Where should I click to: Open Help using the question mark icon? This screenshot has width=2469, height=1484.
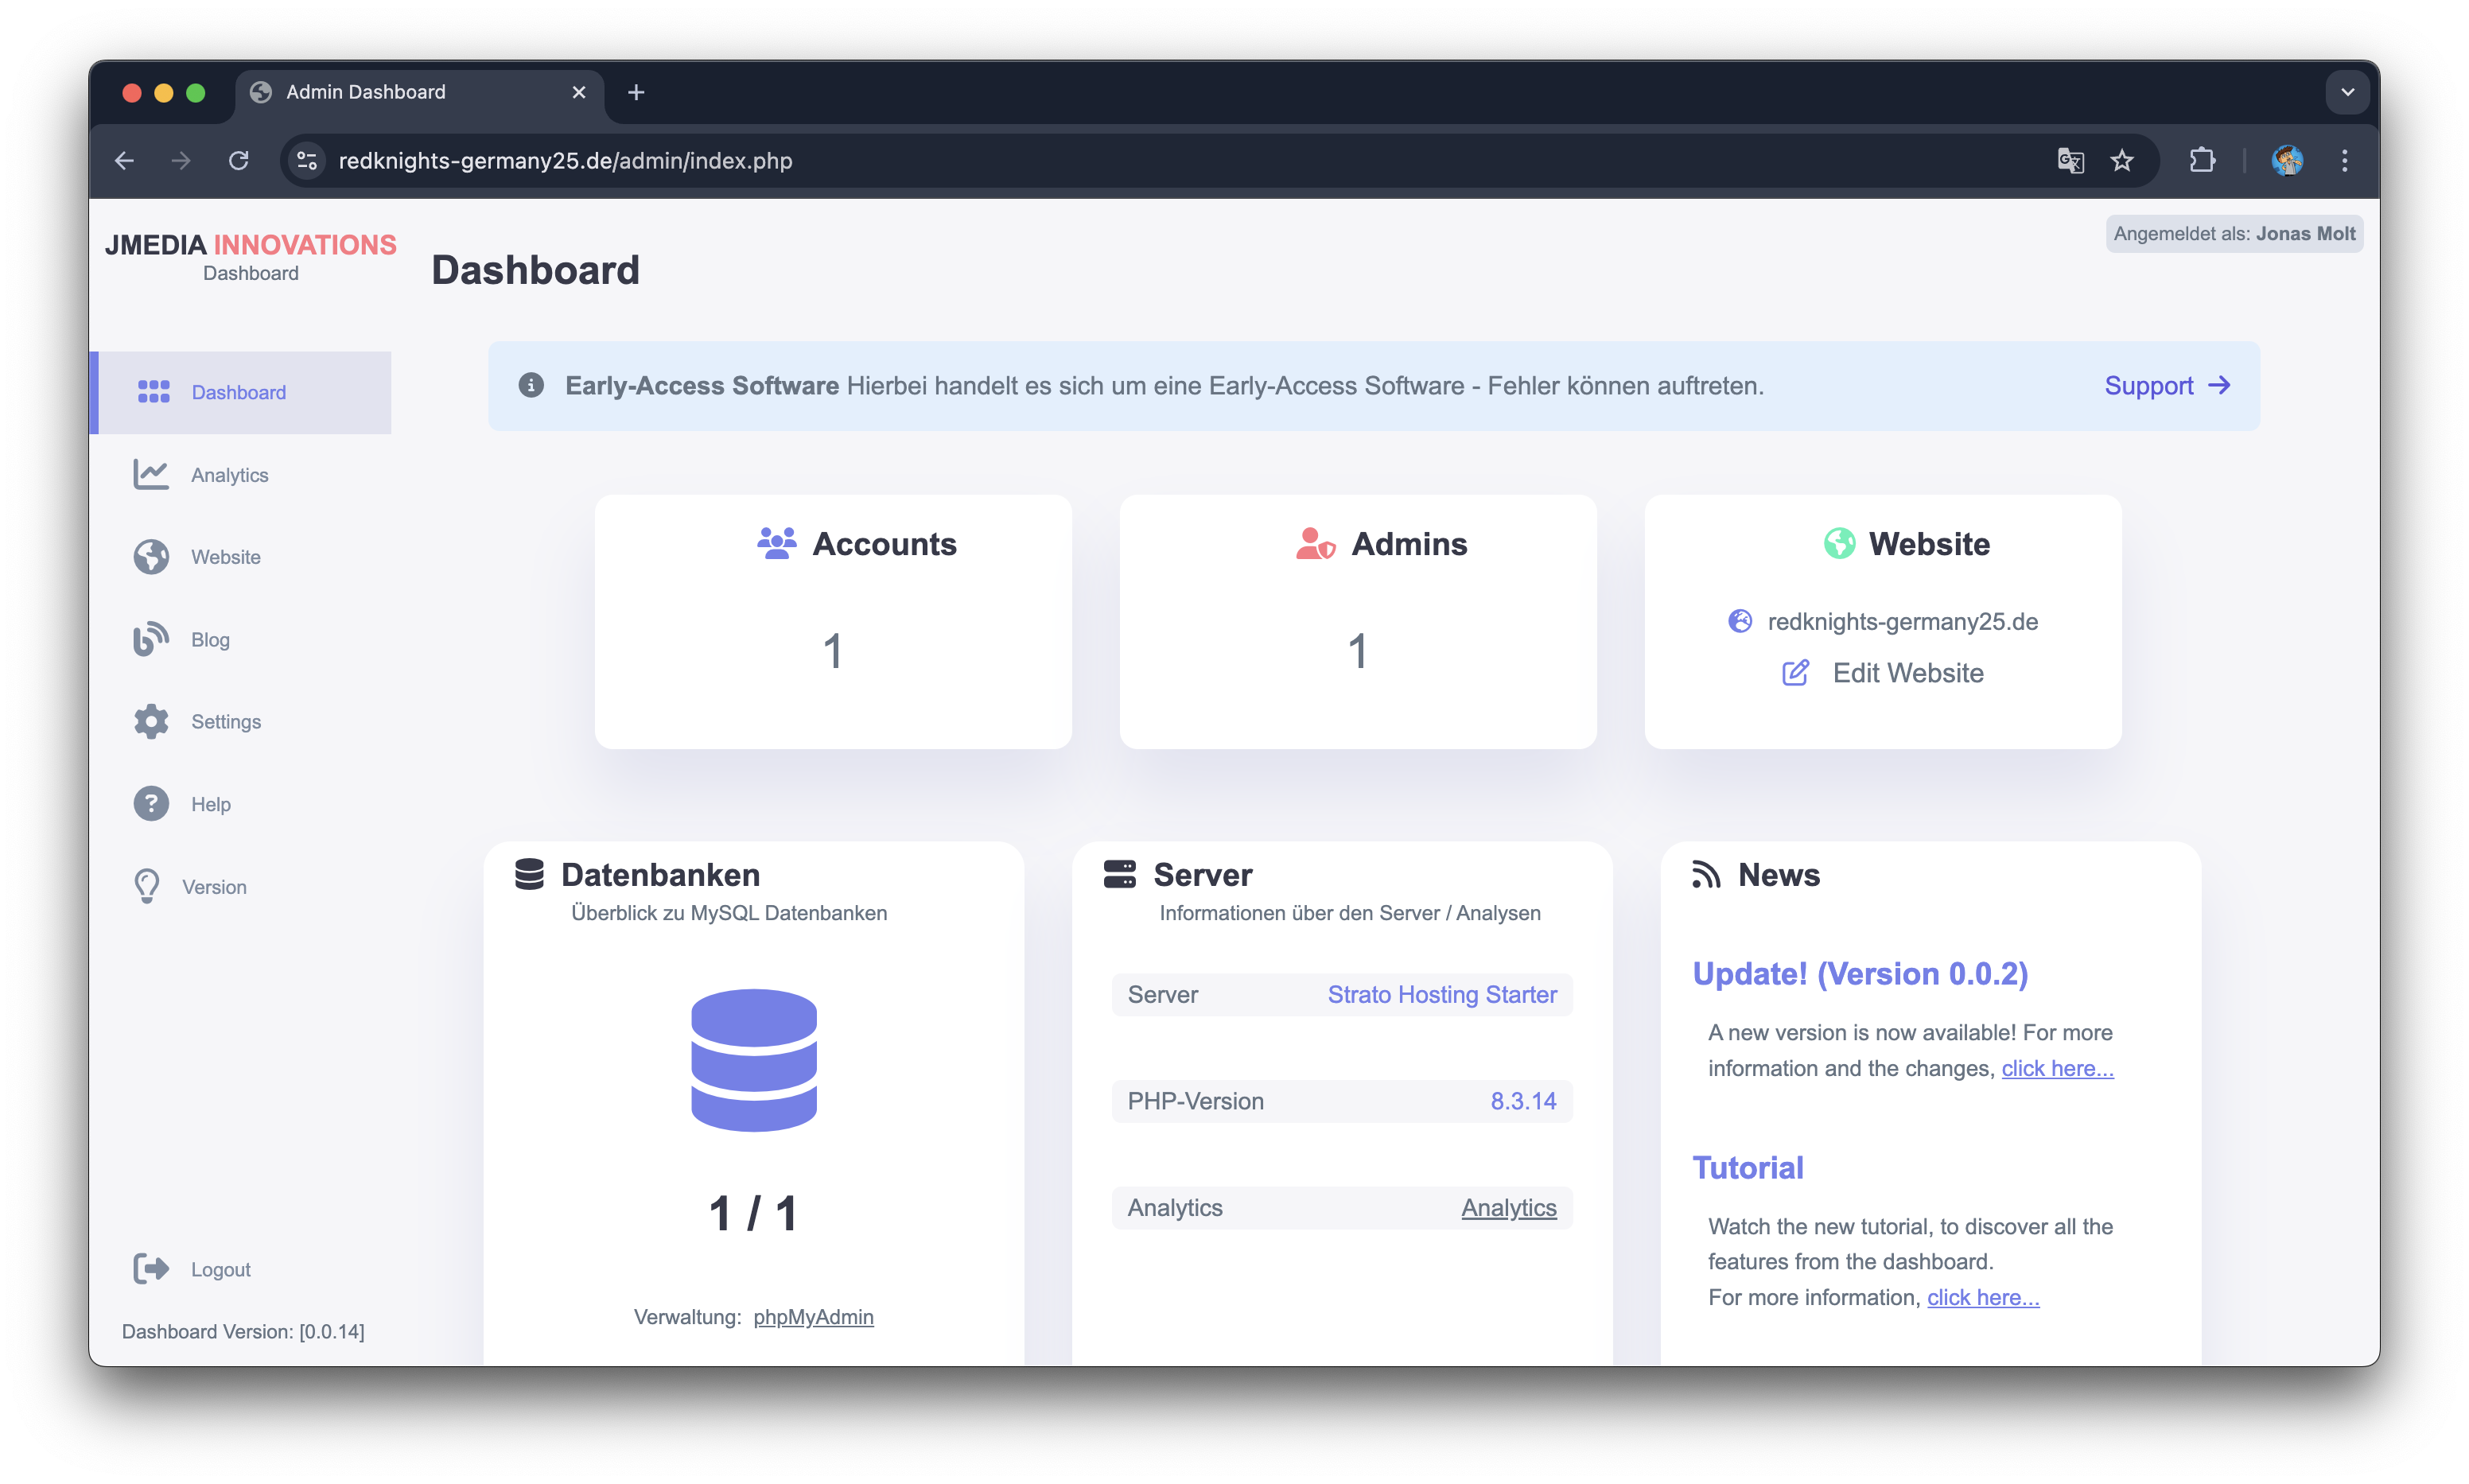(x=150, y=803)
